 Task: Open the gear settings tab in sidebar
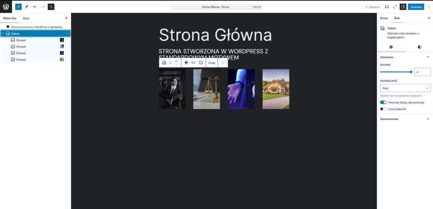(x=391, y=47)
